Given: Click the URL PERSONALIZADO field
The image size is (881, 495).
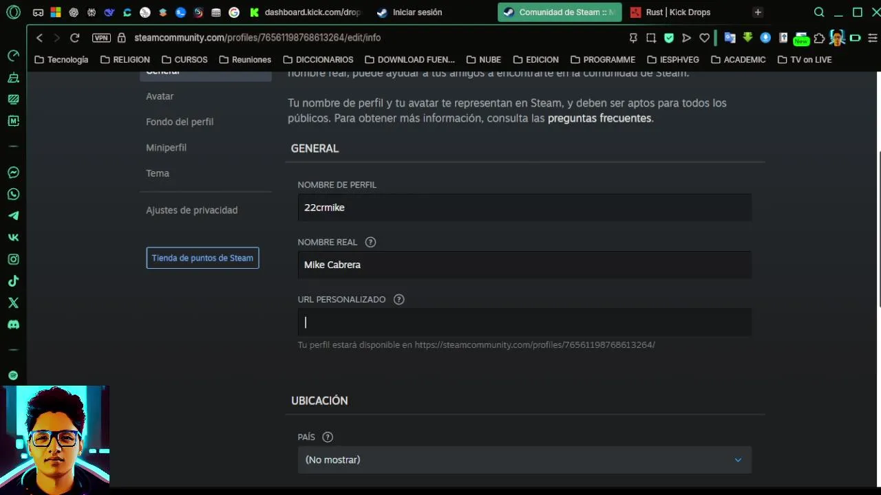Looking at the screenshot, I should (524, 322).
